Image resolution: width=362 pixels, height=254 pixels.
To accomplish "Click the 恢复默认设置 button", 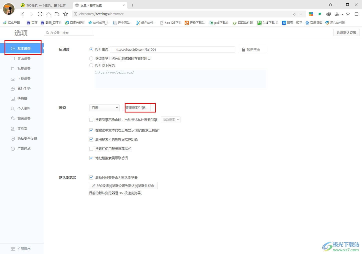I will coord(346,33).
